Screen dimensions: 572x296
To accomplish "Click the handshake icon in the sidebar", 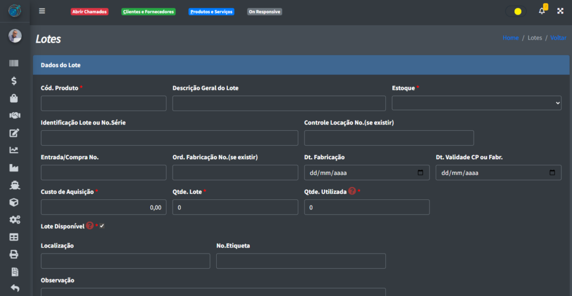I will click(x=15, y=115).
